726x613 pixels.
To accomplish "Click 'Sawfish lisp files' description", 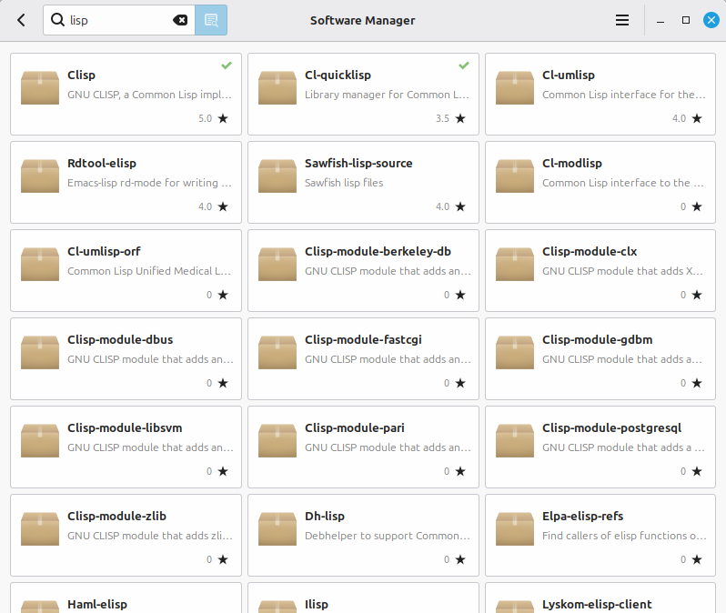I will click(344, 183).
